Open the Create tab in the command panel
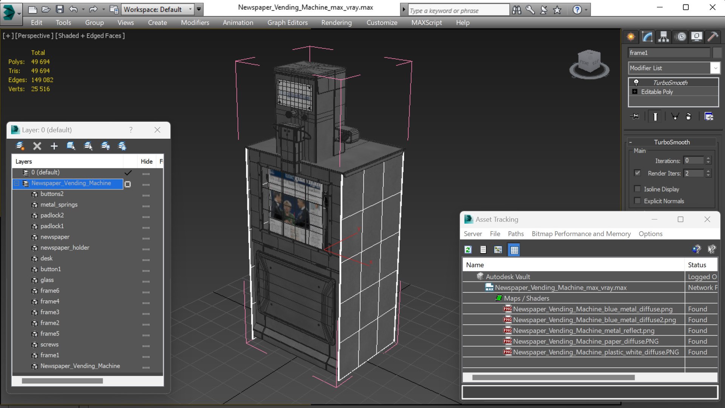This screenshot has width=725, height=408. (x=631, y=37)
